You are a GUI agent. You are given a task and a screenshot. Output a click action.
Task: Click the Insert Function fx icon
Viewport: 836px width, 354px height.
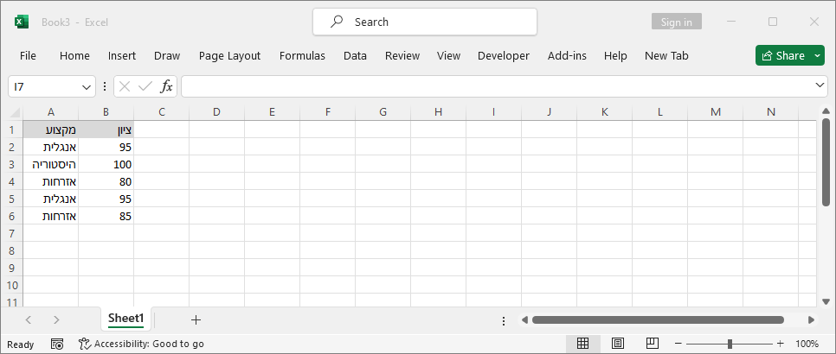[x=166, y=86]
